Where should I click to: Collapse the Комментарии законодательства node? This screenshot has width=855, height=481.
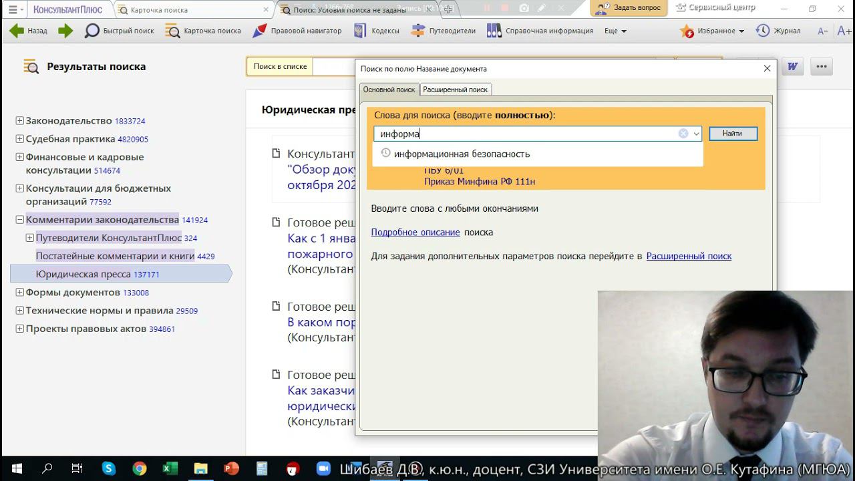click(x=19, y=220)
